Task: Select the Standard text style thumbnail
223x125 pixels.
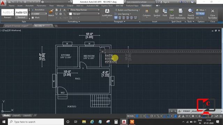Action: tap(21, 14)
